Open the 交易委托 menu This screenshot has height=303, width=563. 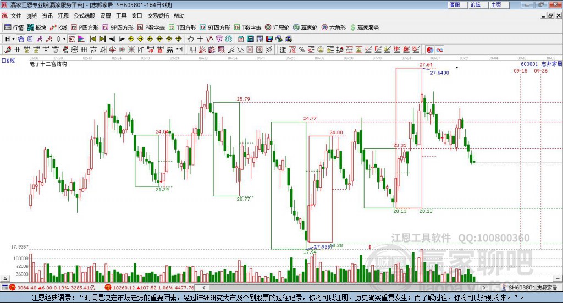pyautogui.click(x=158, y=16)
